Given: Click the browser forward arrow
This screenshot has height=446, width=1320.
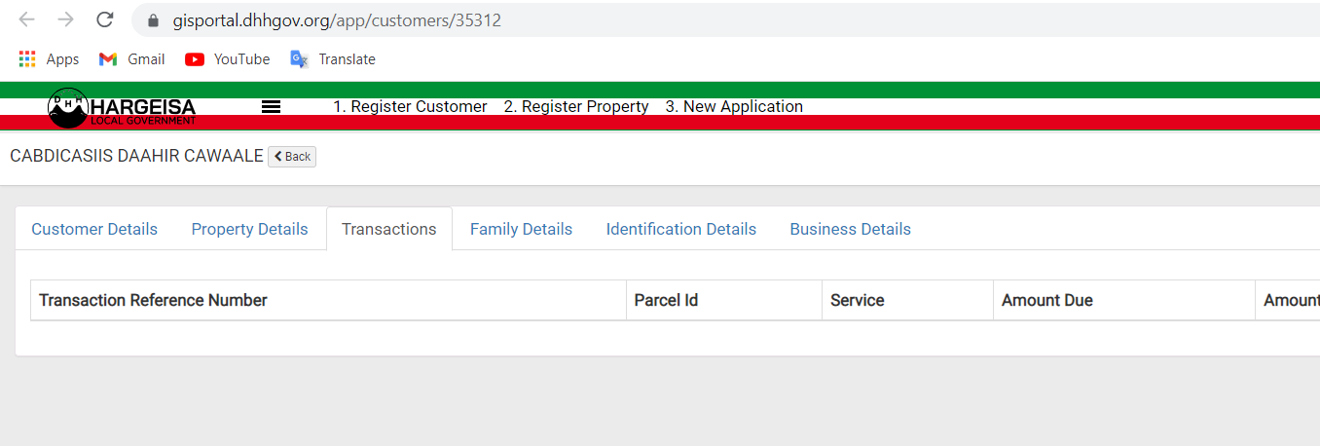Looking at the screenshot, I should point(65,19).
